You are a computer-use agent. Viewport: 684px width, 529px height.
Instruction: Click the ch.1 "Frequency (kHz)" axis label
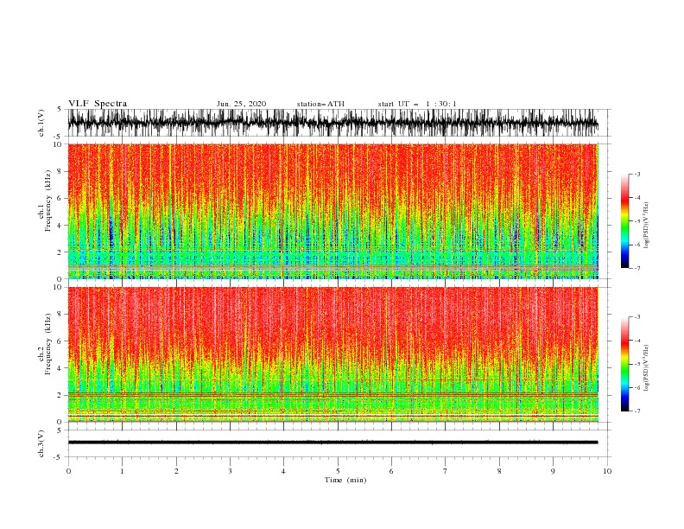tap(48, 201)
